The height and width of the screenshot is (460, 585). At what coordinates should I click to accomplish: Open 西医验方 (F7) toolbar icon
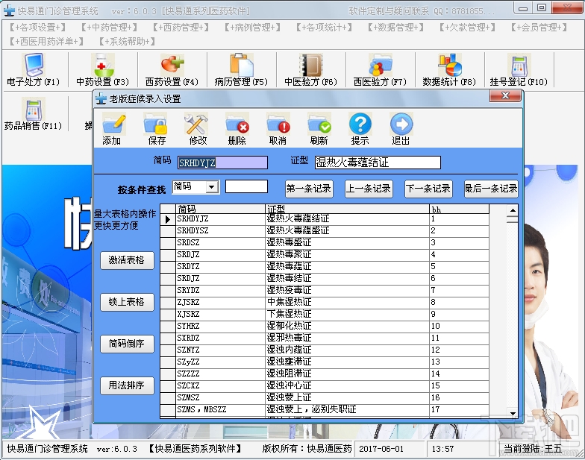tap(381, 70)
